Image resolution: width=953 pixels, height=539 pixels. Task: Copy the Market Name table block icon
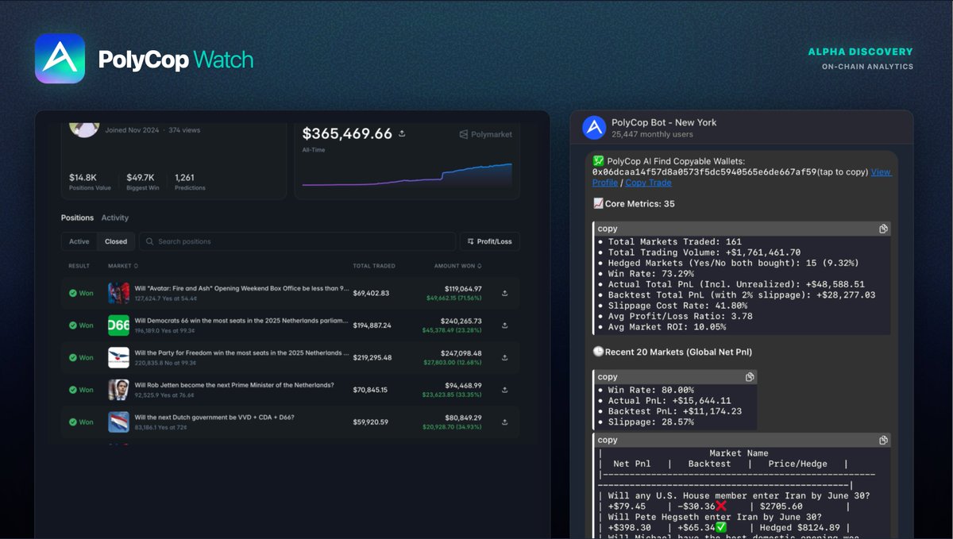point(883,440)
